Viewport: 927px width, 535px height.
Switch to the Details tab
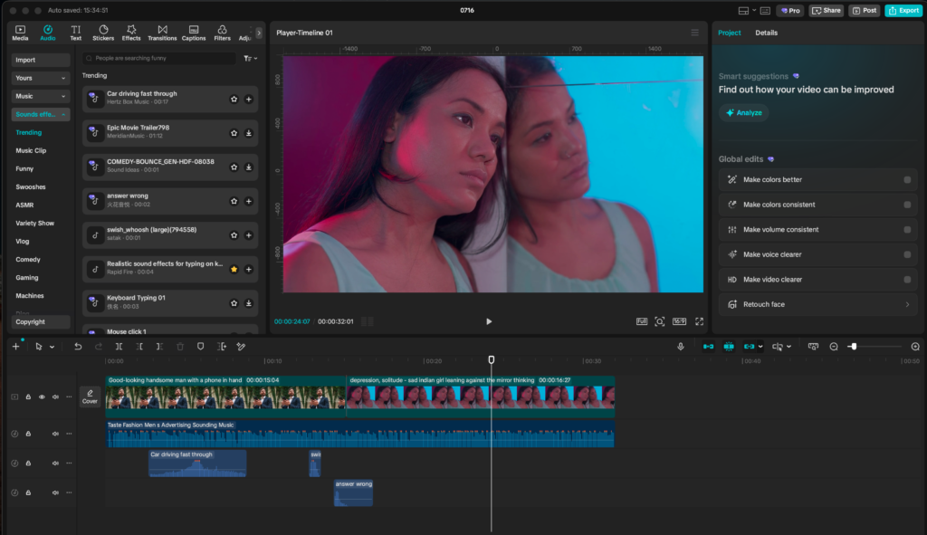coord(766,33)
